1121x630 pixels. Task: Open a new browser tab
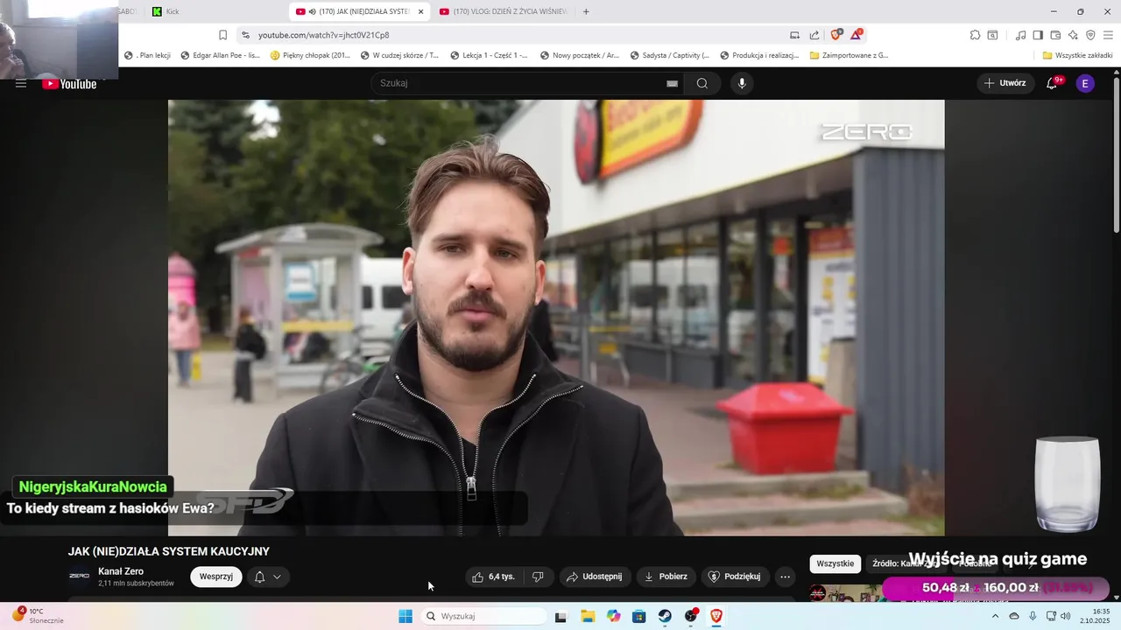click(x=586, y=11)
